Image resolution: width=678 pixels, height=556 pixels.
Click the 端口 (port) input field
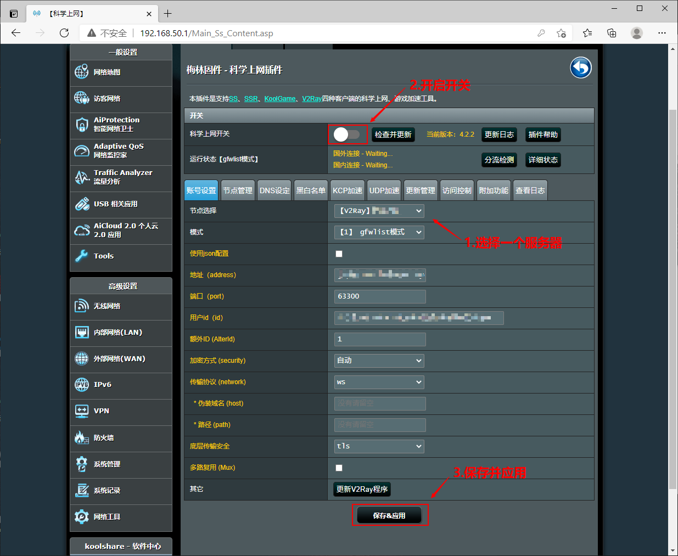380,296
